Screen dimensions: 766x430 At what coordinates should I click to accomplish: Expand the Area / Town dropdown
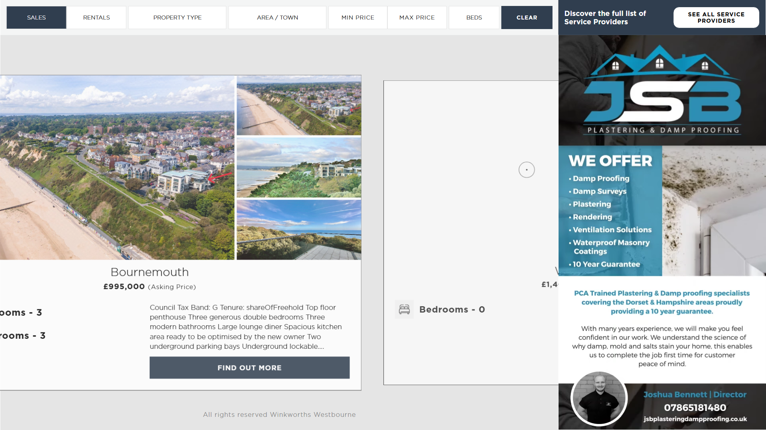[x=277, y=18]
